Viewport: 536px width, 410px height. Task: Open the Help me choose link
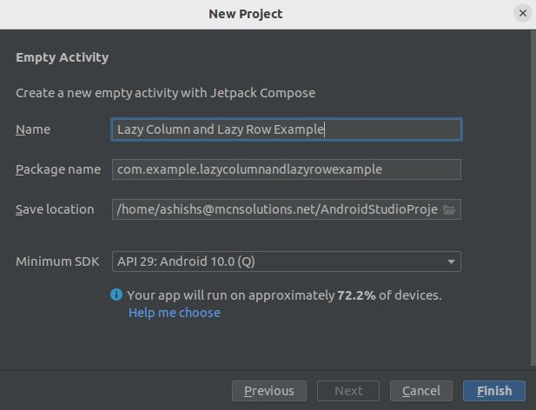[x=174, y=313]
